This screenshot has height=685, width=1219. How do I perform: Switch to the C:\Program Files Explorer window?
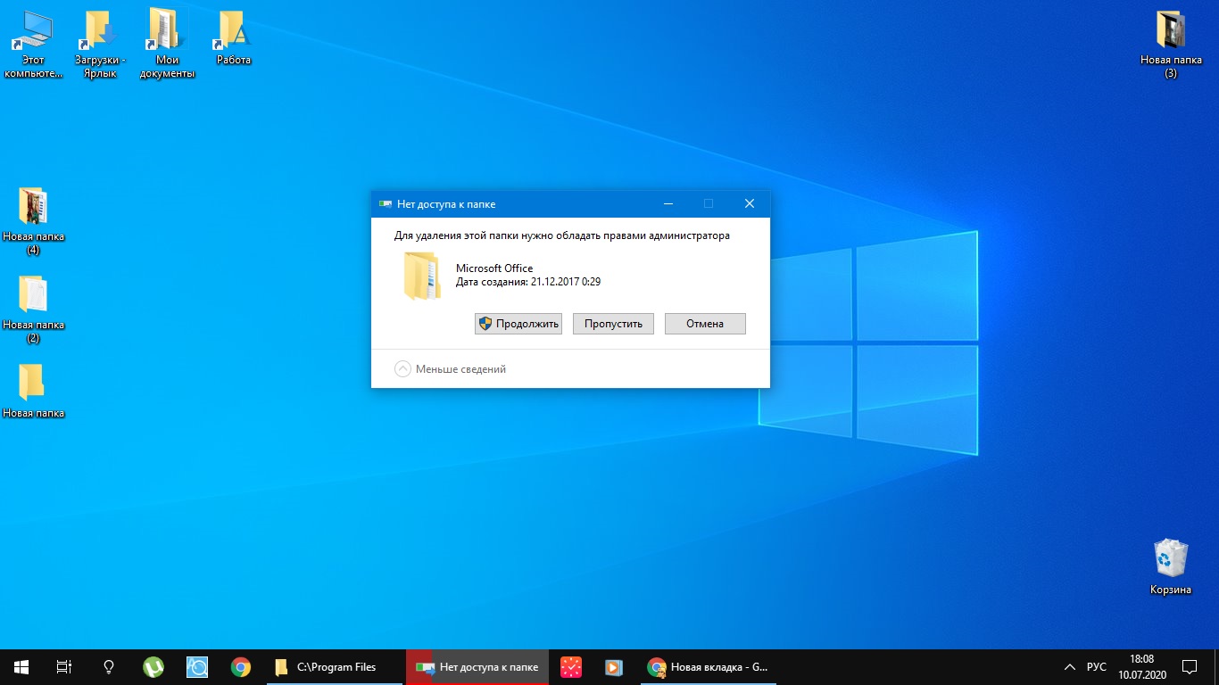pos(336,666)
